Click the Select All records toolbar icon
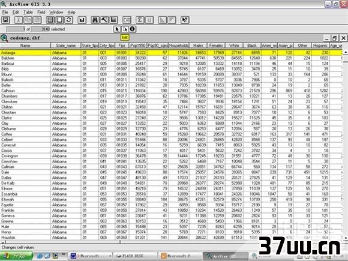 click(50, 20)
